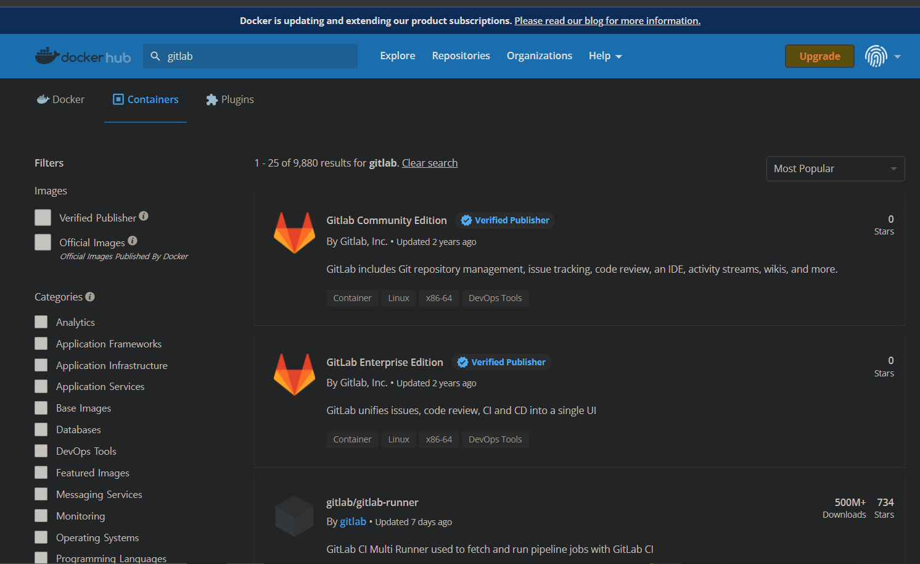Click Community Edition's Verified Publisher badge

click(505, 220)
